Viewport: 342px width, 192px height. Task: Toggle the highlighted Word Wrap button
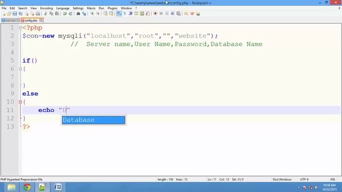(119, 14)
